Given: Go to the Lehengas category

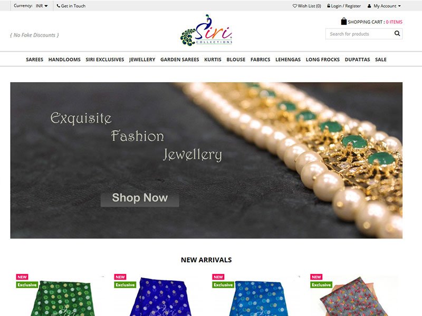Looking at the screenshot, I should pyautogui.click(x=288, y=60).
